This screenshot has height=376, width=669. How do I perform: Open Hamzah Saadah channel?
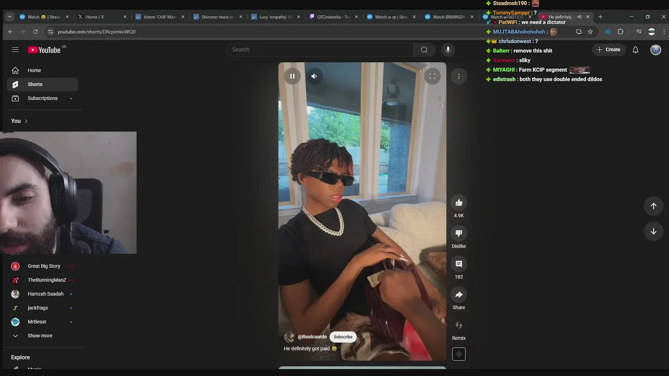(x=43, y=294)
